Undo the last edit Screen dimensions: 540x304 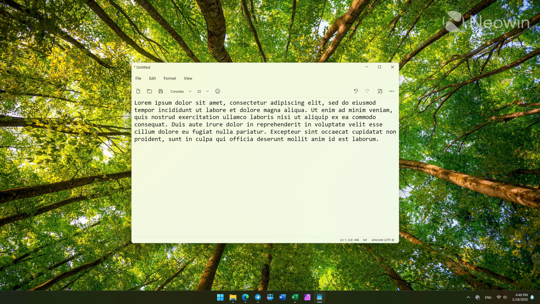coord(356,91)
